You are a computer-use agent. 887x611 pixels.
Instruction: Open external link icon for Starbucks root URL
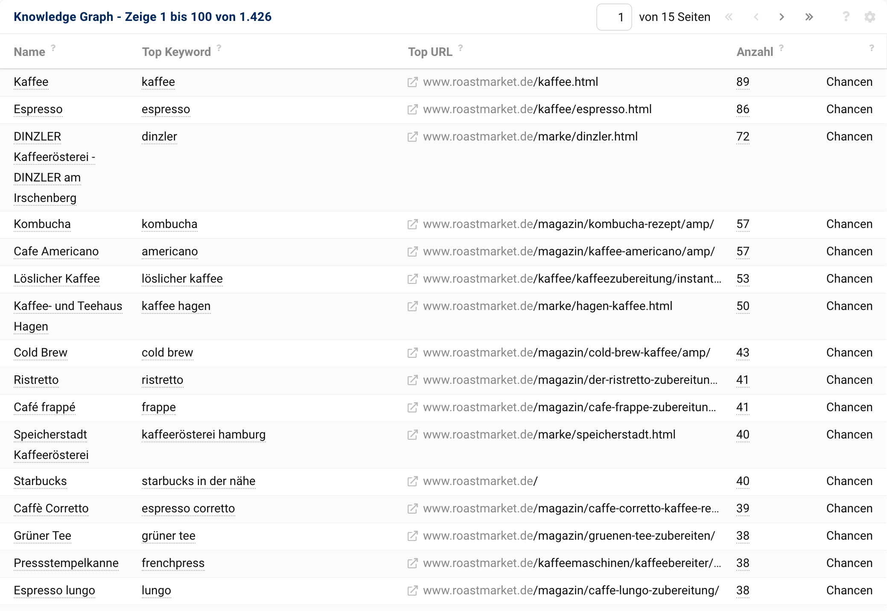click(412, 481)
